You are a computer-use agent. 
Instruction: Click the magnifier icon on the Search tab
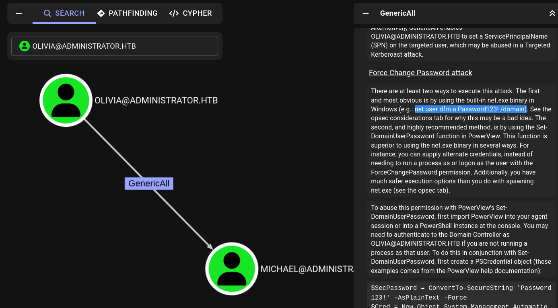47,13
